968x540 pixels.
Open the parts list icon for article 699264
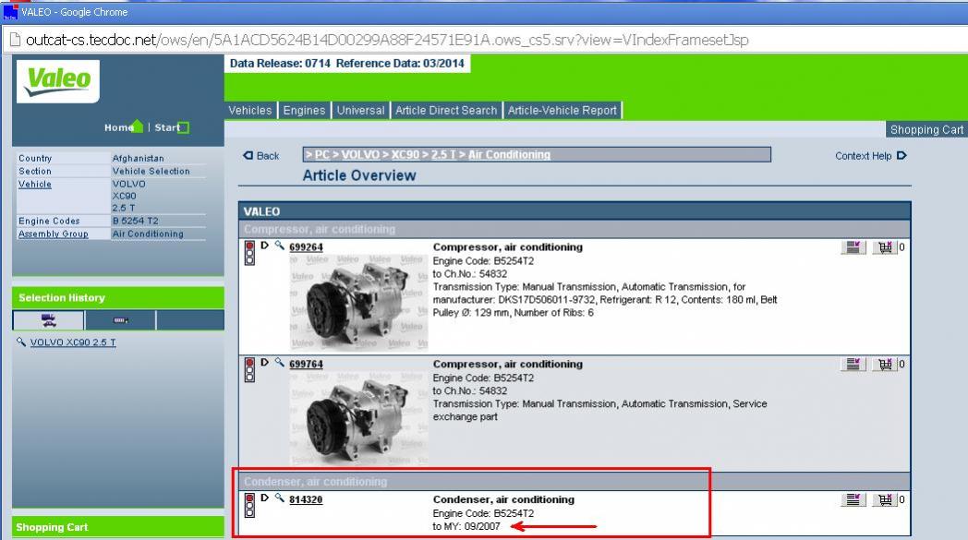pos(853,247)
